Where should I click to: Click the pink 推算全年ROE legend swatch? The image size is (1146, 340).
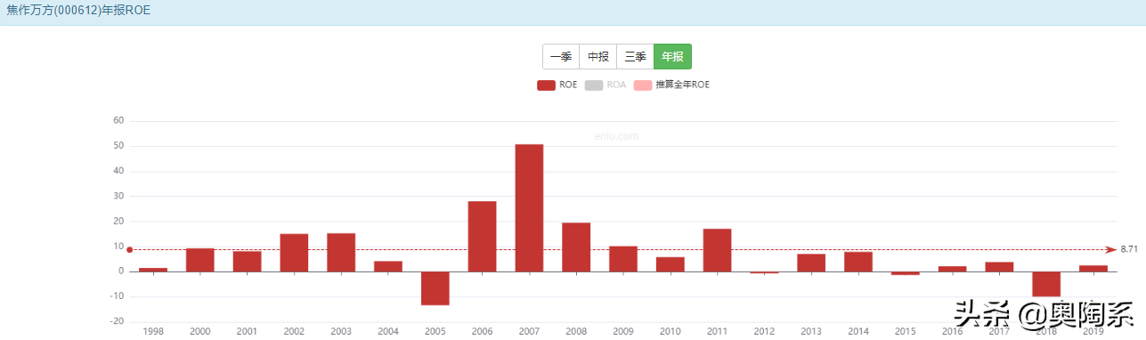click(x=643, y=85)
